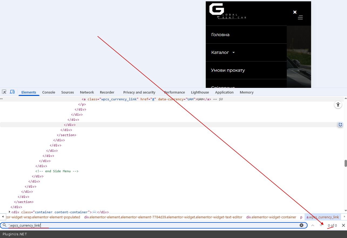Clear the DevTools search field text

301,225
